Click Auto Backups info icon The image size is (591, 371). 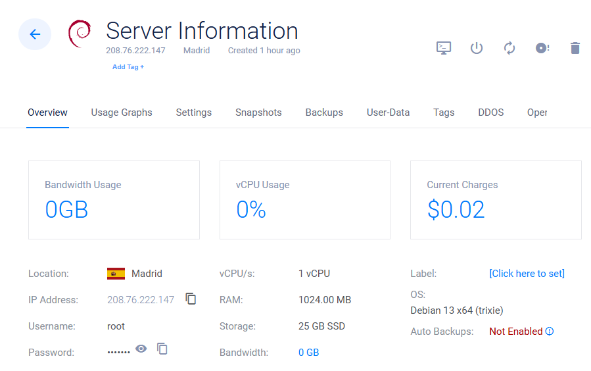(550, 331)
